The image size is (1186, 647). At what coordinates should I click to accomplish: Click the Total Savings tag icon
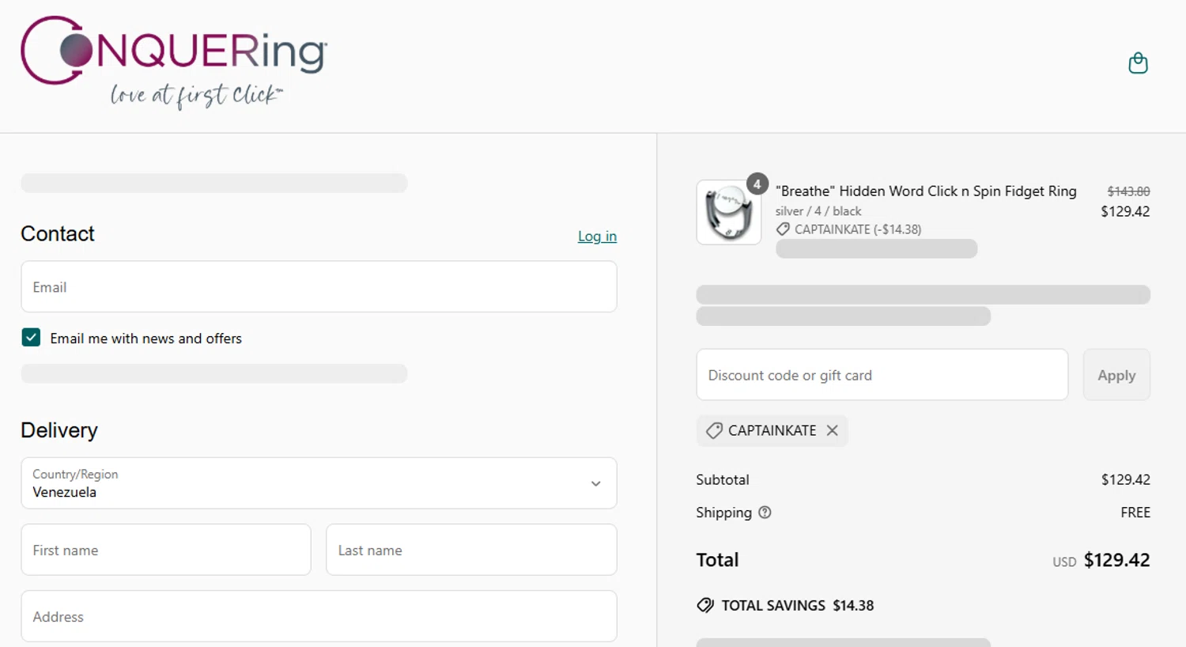tap(705, 605)
